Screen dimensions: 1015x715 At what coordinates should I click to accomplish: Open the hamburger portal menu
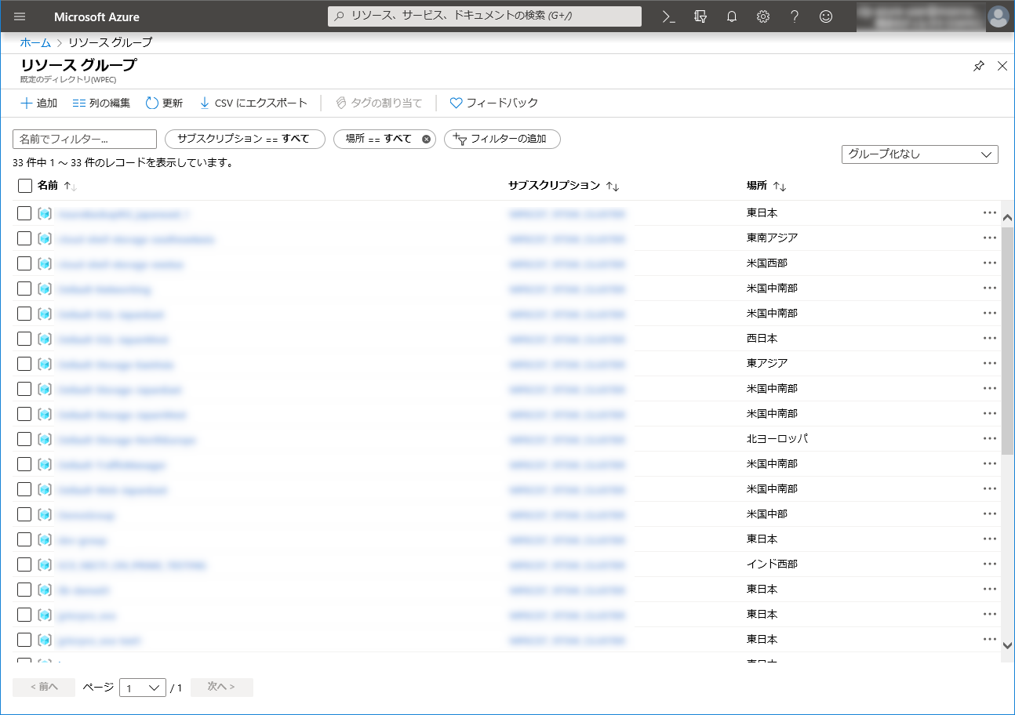point(20,16)
